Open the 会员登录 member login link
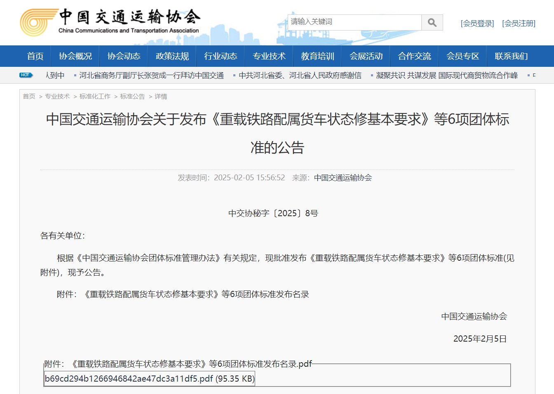Viewport: 554px width, 394px height. [477, 24]
